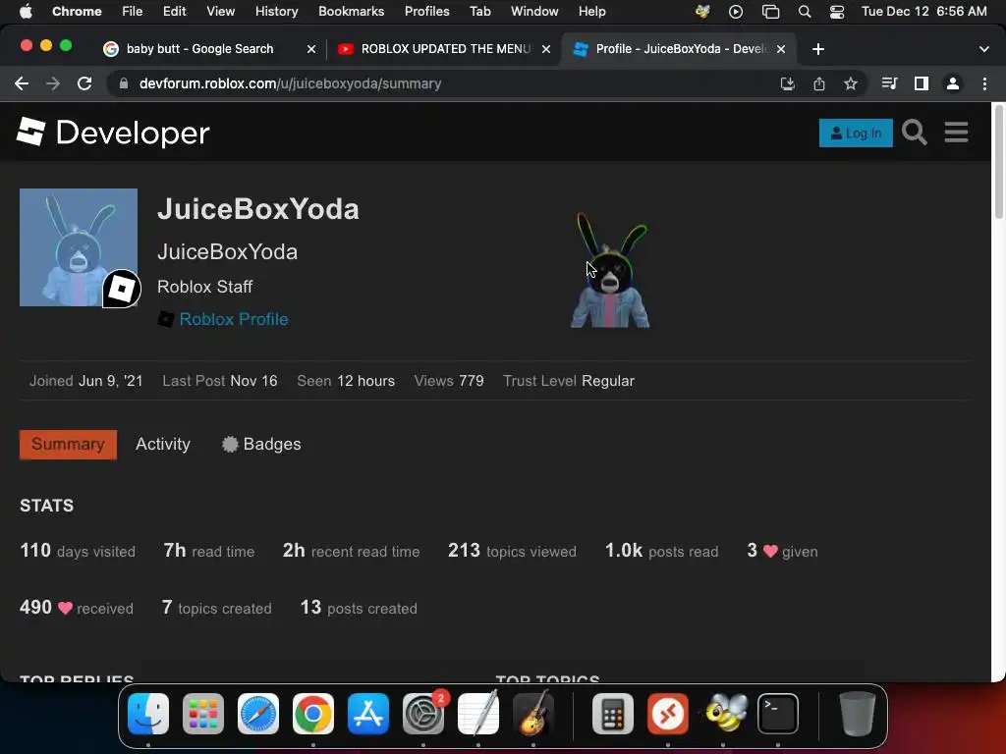
Task: Click JuiceBoxYoda's avatar thumbnail
Action: [x=79, y=247]
